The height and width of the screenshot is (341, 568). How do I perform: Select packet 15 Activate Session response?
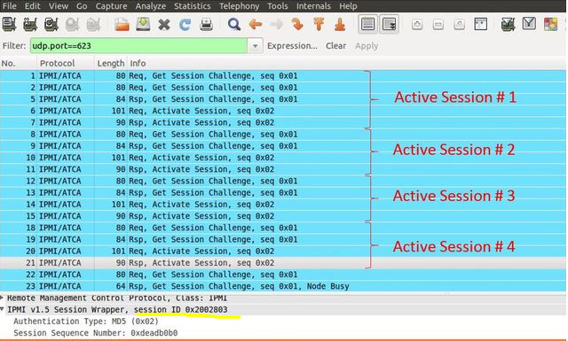[283, 216]
